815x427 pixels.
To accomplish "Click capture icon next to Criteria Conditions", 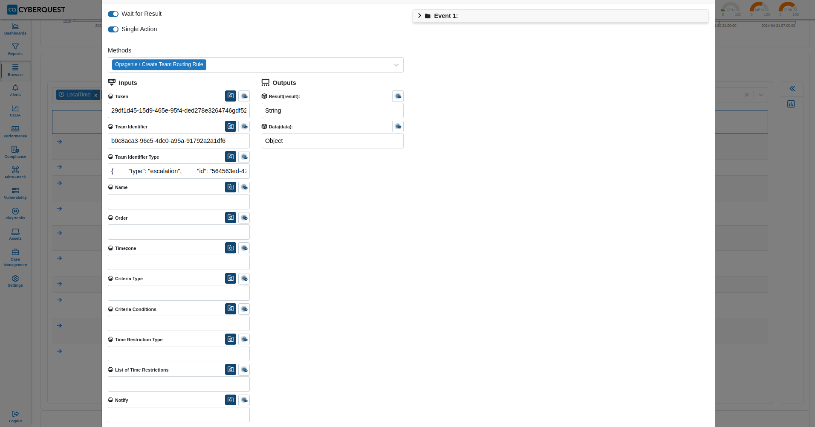I will pos(231,309).
